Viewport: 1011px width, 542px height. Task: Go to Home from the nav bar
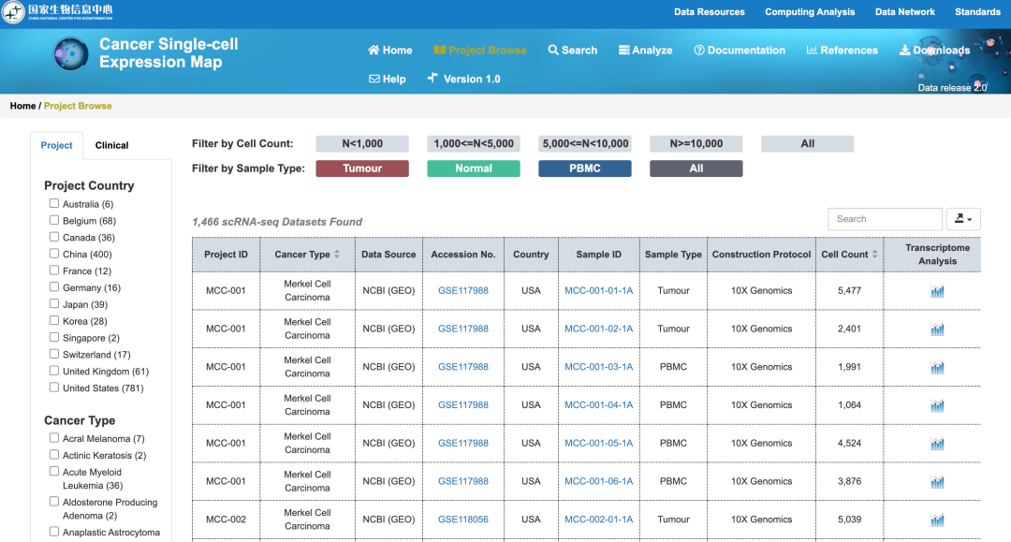click(390, 51)
